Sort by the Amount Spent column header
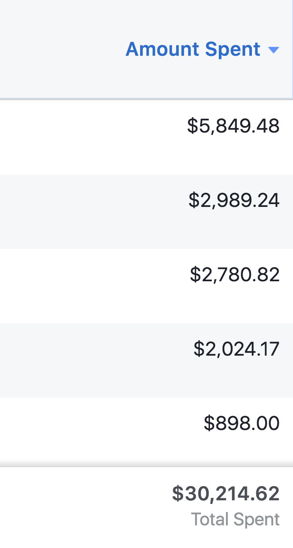 tap(193, 49)
